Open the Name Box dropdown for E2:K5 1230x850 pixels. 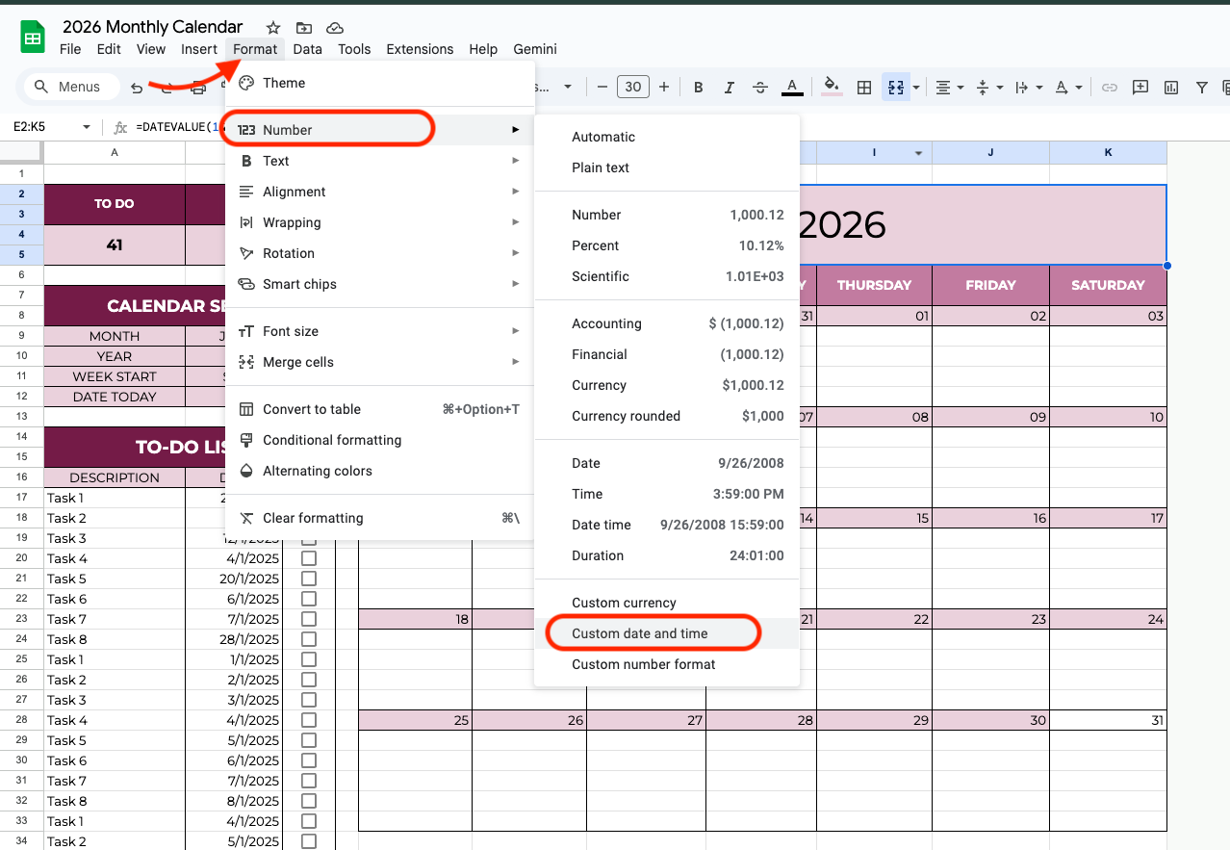(88, 126)
